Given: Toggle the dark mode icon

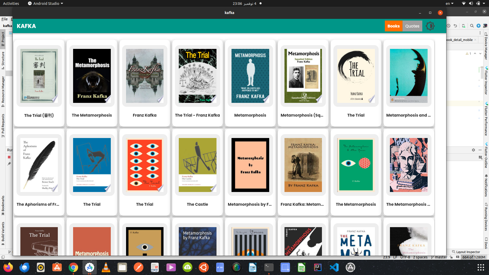Looking at the screenshot, I should tap(430, 26).
